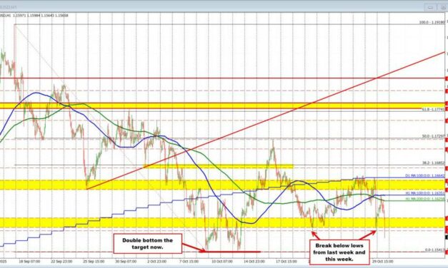
Task: Click the green H1 MA 200 label
Action: [x=425, y=198]
